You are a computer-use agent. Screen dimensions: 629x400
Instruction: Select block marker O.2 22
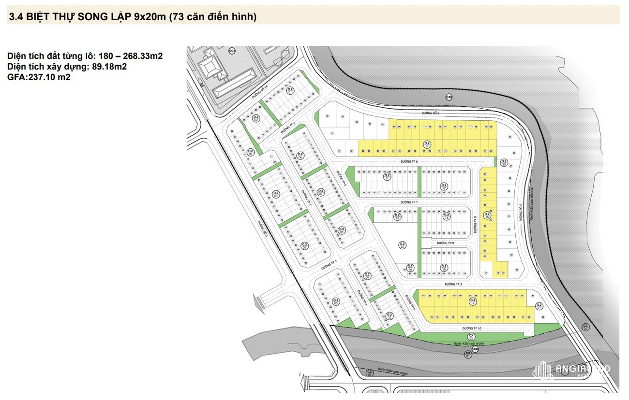click(403, 245)
